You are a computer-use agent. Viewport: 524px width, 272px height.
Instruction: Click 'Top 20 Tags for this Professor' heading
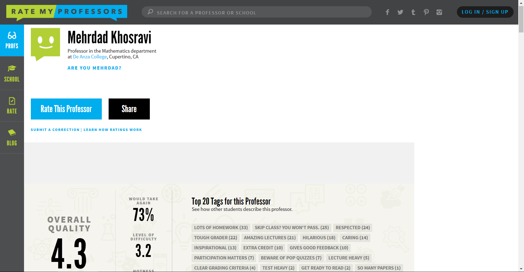(231, 201)
